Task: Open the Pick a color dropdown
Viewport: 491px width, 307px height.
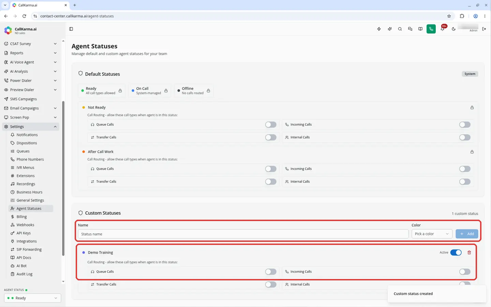Action: pos(432,234)
